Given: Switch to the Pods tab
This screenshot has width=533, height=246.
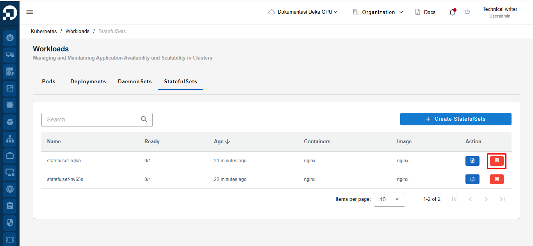Looking at the screenshot, I should click(x=49, y=82).
